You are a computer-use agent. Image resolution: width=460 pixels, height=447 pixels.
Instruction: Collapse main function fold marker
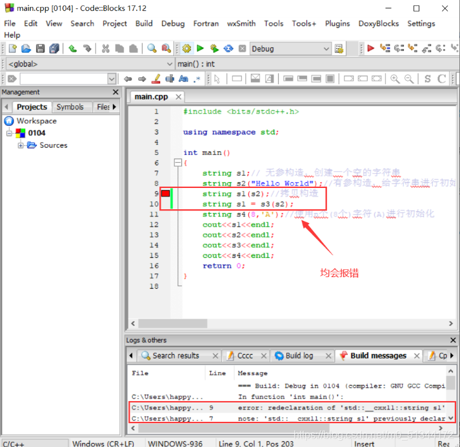[178, 163]
